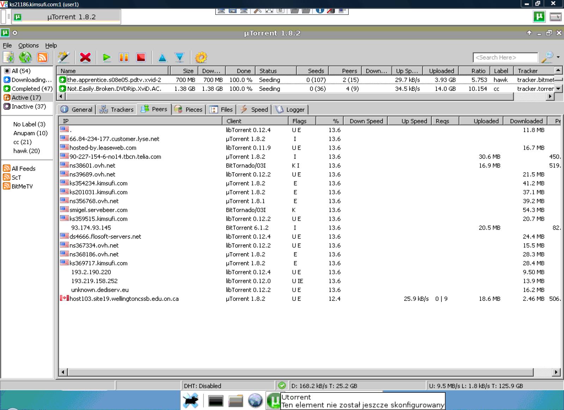Click the search magnifier icon
The width and height of the screenshot is (564, 410).
point(547,57)
